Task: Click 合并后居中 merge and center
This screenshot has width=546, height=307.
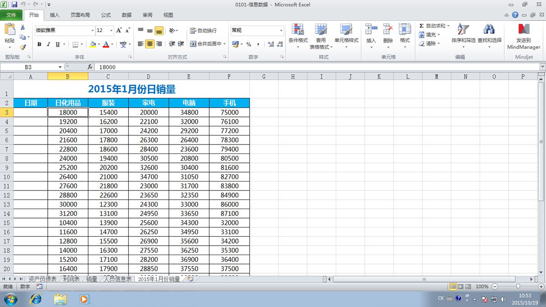Action: (206, 44)
